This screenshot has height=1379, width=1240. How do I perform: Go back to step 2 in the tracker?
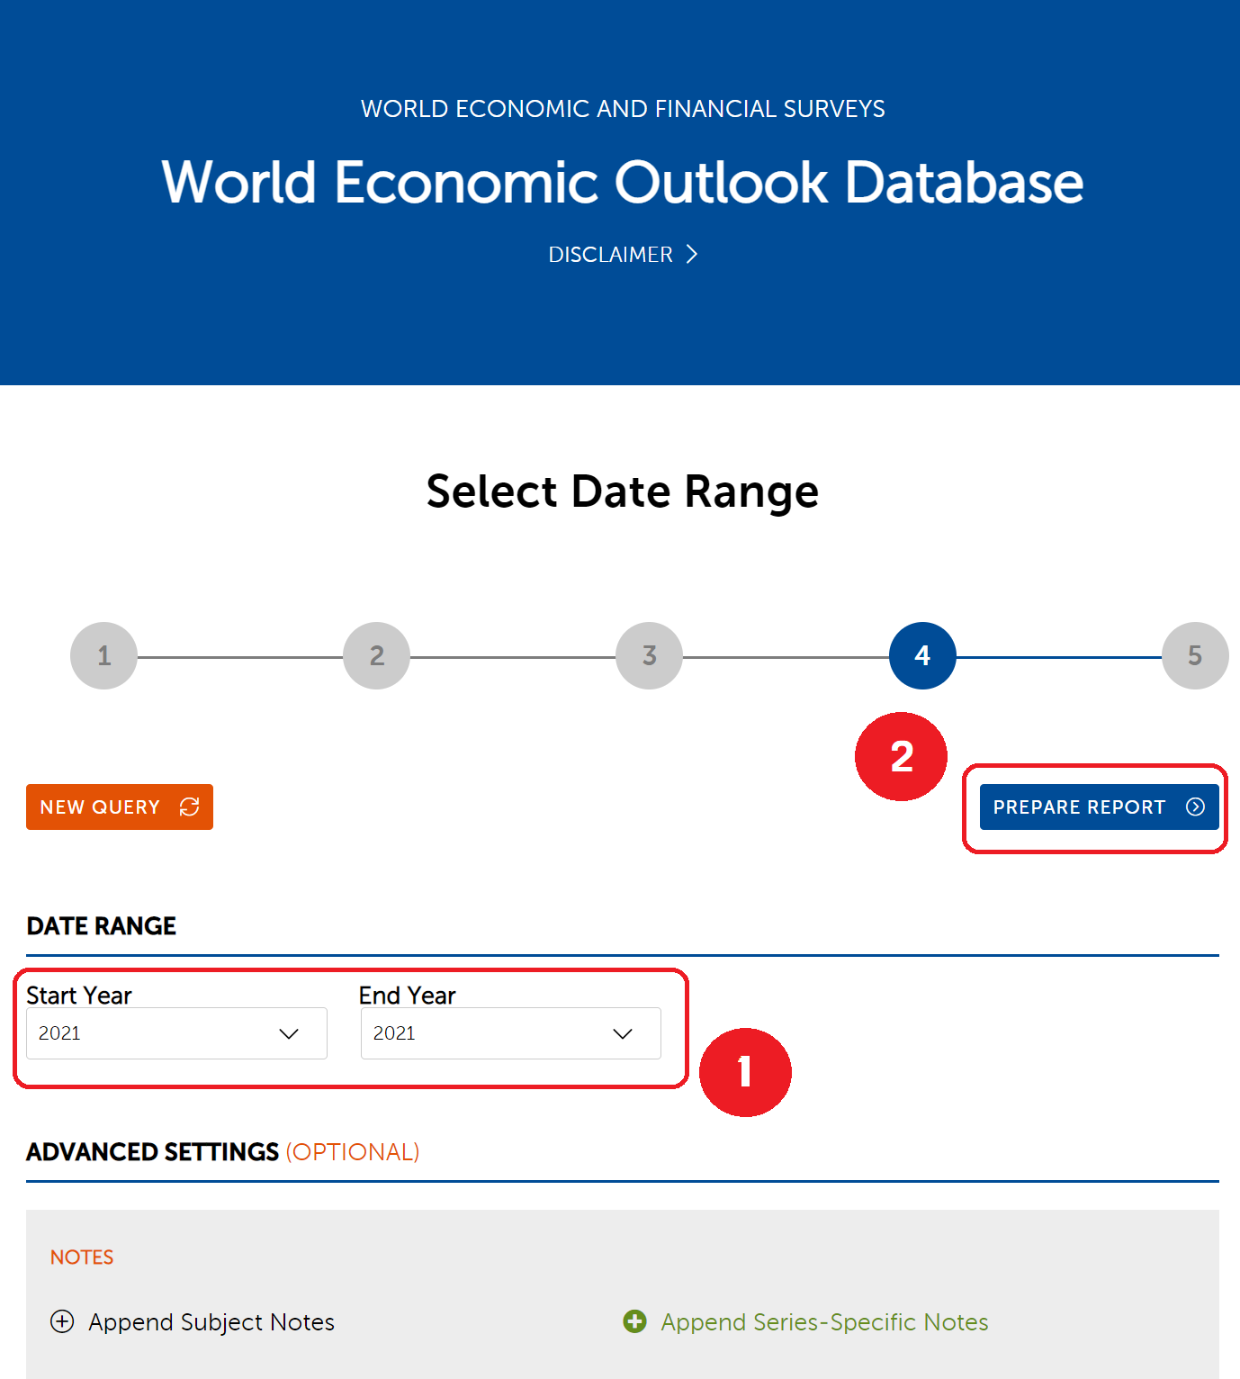point(377,655)
